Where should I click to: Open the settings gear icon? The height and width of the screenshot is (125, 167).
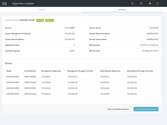pyautogui.click(x=158, y=3)
